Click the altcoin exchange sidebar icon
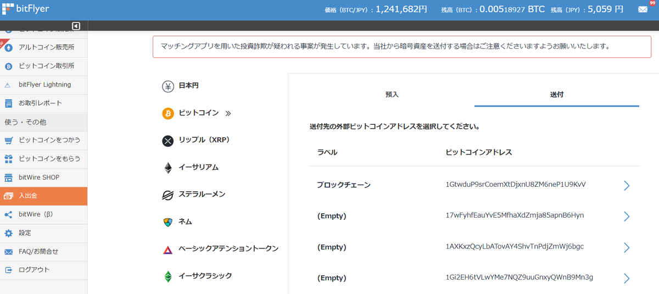Image resolution: width=659 pixels, height=294 pixels. (8, 48)
